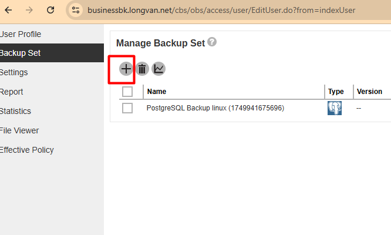Open the backup set usage chart icon
Viewport: 391px width, 235px height.
pyautogui.click(x=159, y=69)
